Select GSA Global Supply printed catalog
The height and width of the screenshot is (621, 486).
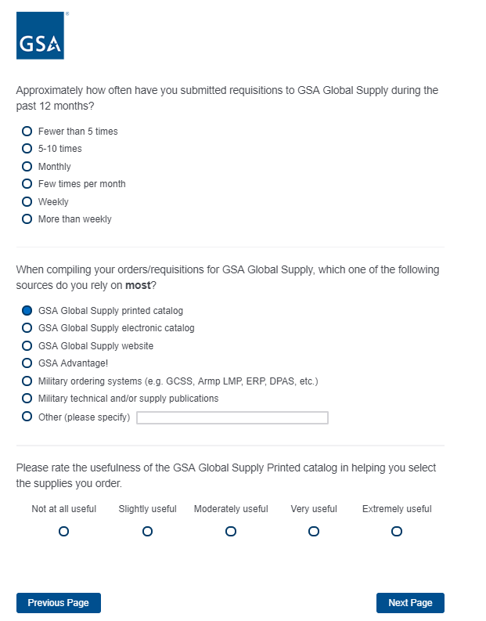click(27, 311)
